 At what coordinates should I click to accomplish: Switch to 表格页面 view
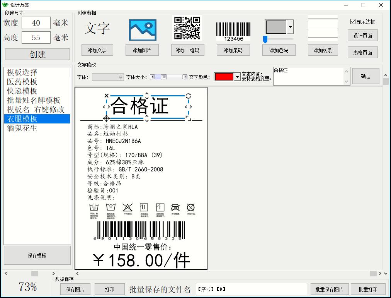[362, 53]
